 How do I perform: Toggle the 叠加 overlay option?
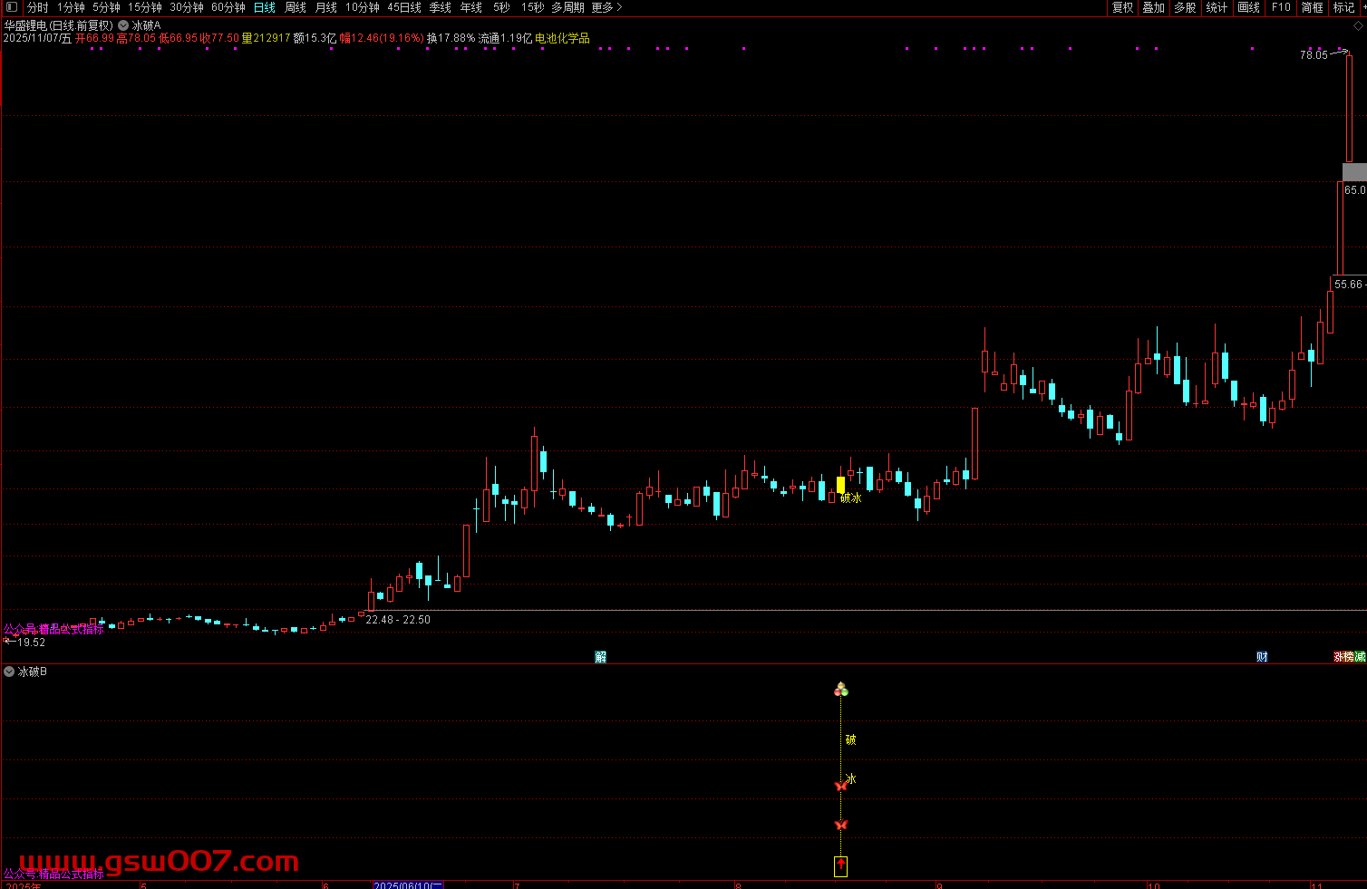click(x=1153, y=7)
